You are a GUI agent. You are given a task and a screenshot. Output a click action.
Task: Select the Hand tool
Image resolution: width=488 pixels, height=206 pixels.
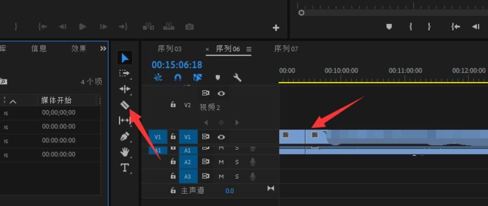[125, 152]
